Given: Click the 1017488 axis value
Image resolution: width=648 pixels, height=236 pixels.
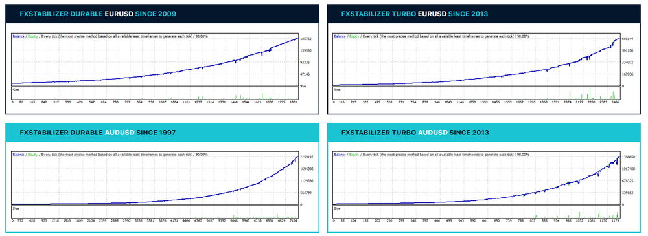Looking at the screenshot, I should 629,169.
